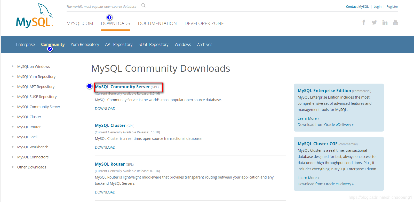
Task: Select Community in blue nav bar
Action: [x=53, y=44]
